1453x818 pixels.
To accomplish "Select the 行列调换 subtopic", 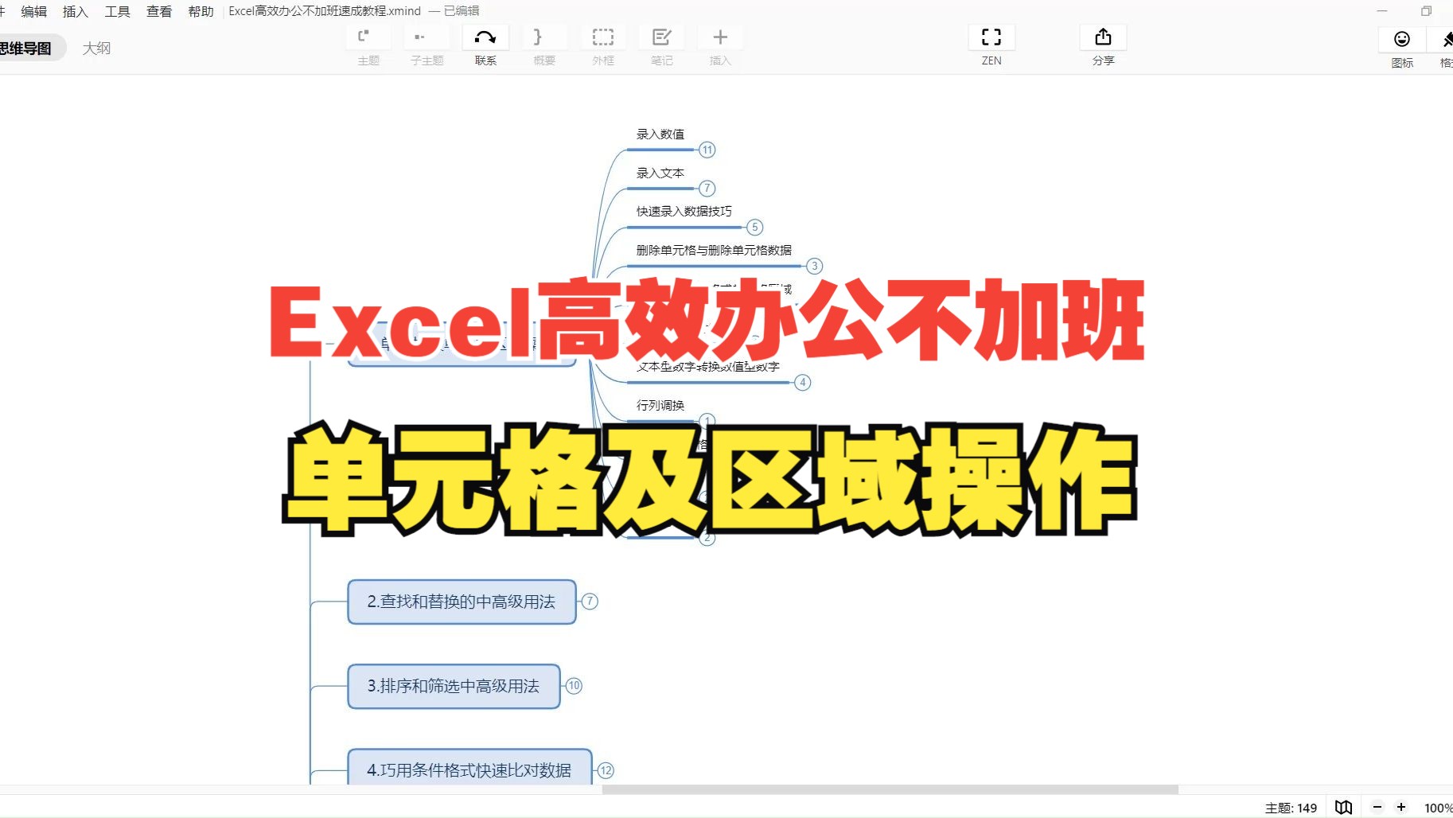I will click(660, 406).
